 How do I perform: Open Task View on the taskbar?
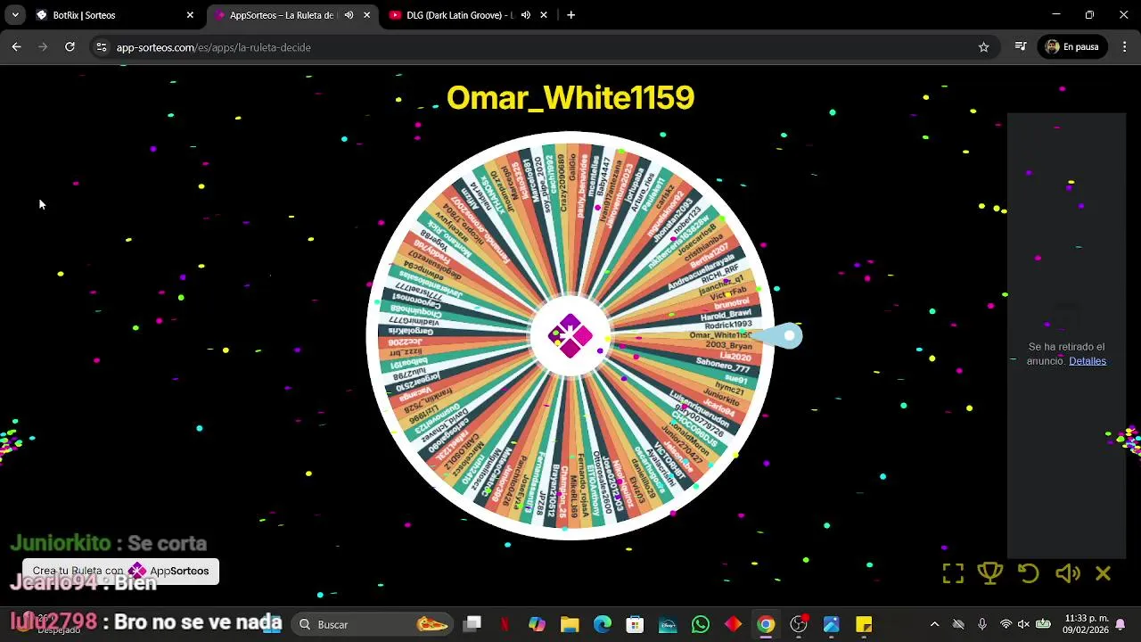click(472, 624)
